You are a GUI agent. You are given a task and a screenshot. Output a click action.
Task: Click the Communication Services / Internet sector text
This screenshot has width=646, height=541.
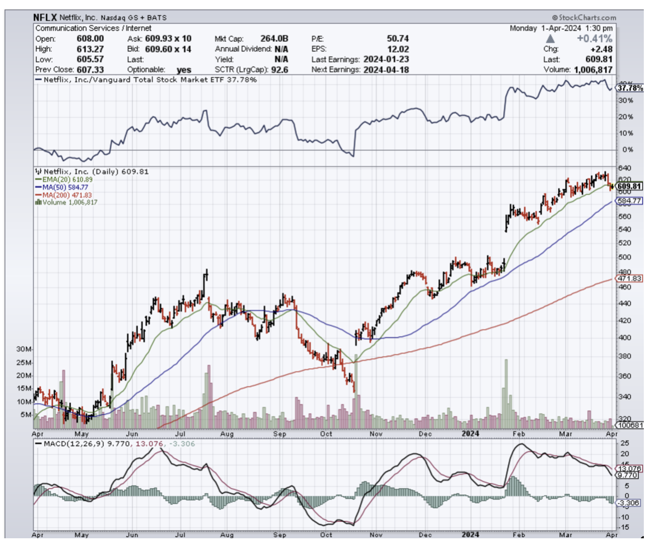(x=93, y=28)
